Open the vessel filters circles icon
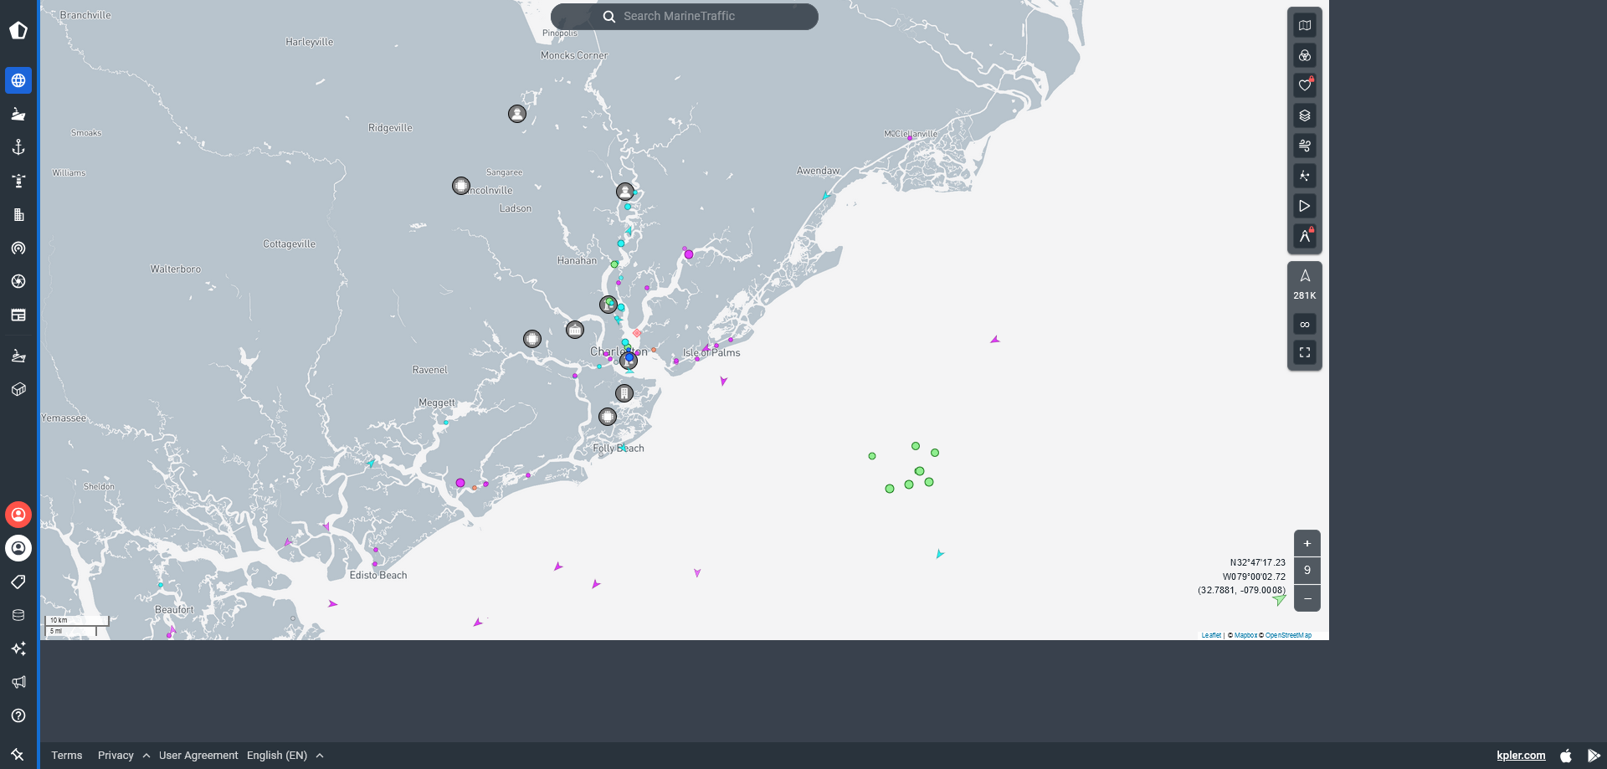The image size is (1607, 769). [1305, 55]
